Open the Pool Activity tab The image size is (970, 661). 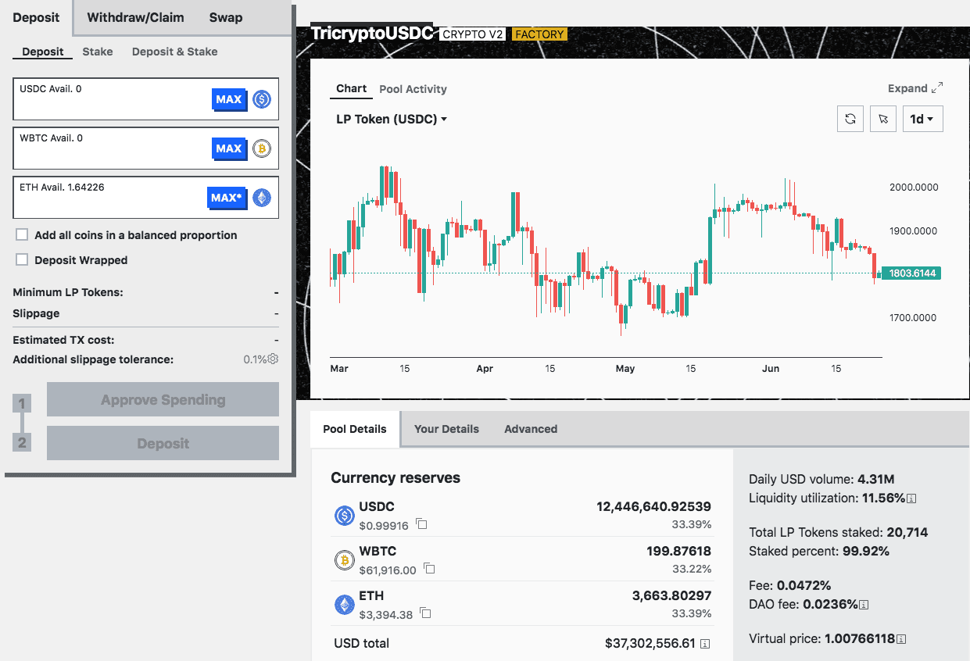point(413,89)
